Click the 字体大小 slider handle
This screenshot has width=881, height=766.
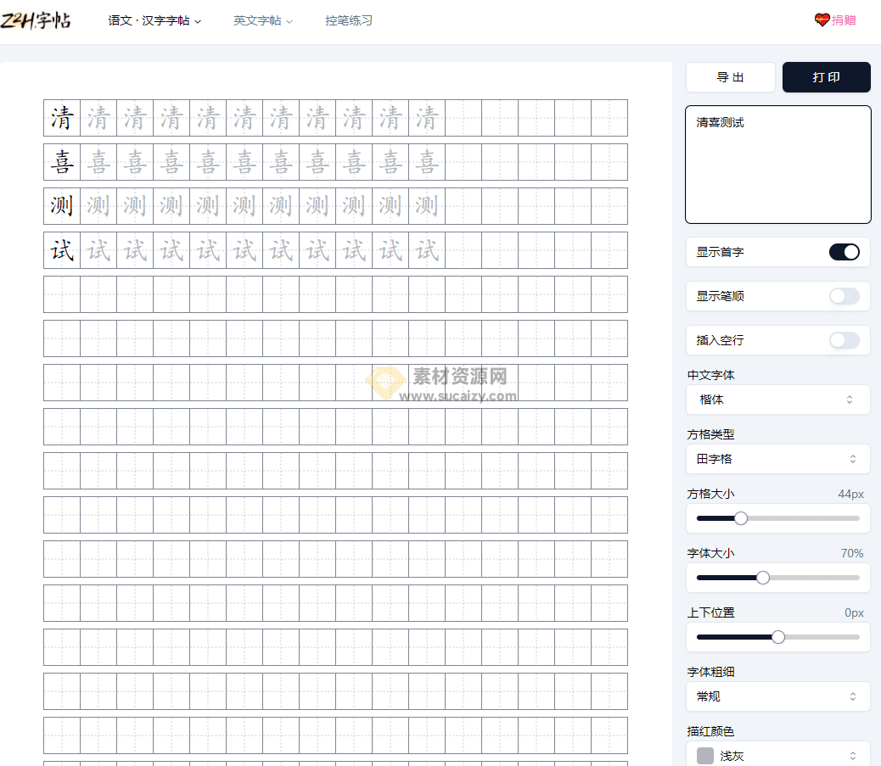coord(762,578)
